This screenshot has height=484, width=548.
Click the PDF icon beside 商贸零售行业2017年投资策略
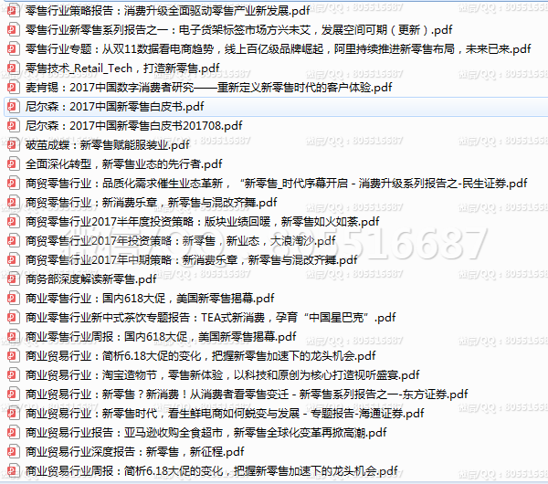click(13, 241)
